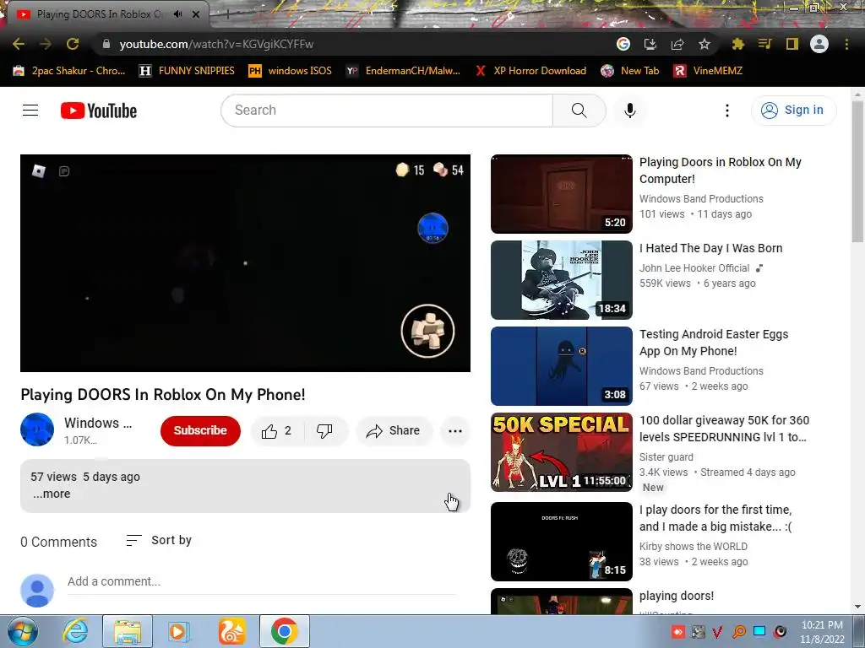
Task: Open New Tab bookmark
Action: coord(630,71)
